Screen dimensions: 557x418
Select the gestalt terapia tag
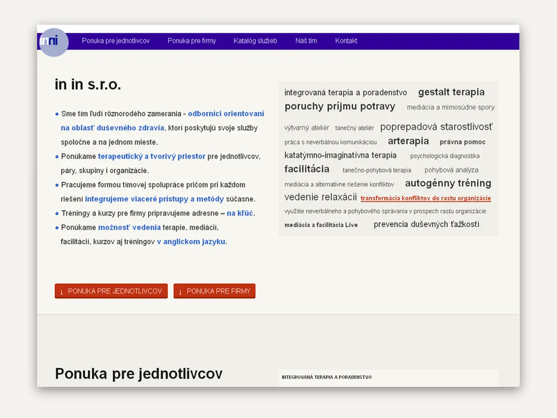click(x=451, y=92)
